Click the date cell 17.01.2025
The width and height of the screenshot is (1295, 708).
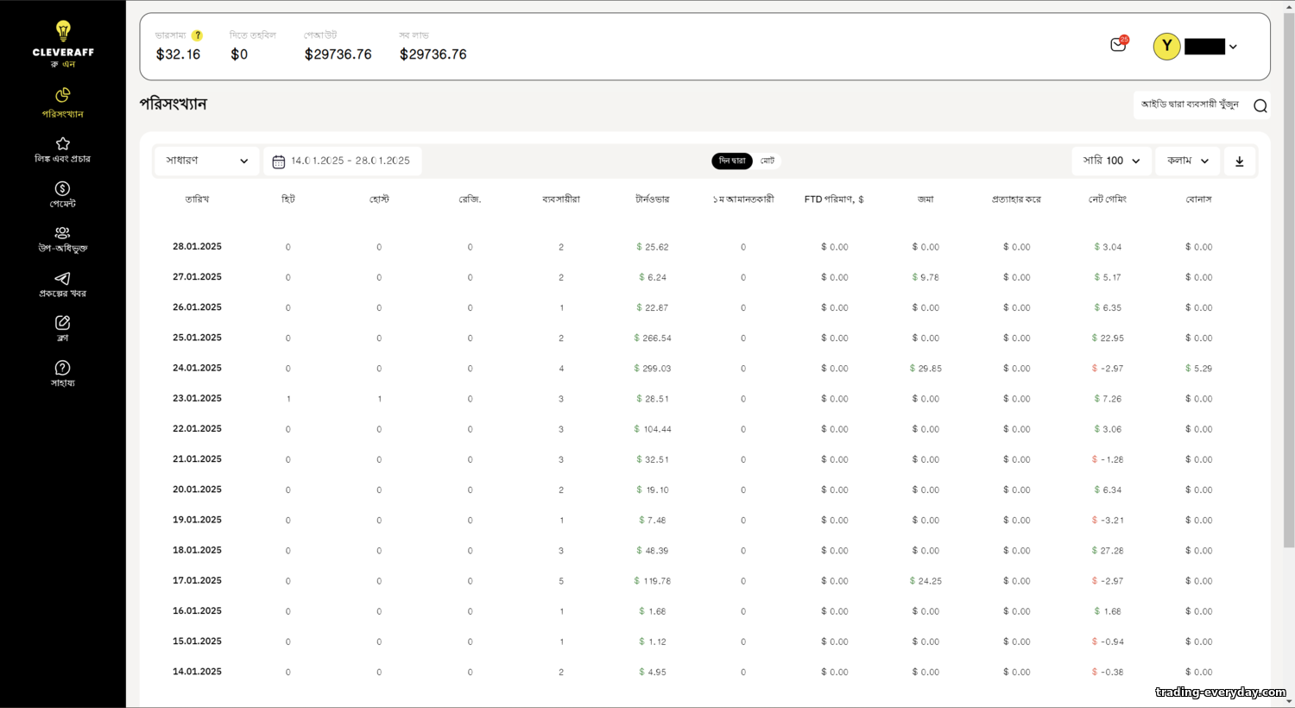(197, 580)
